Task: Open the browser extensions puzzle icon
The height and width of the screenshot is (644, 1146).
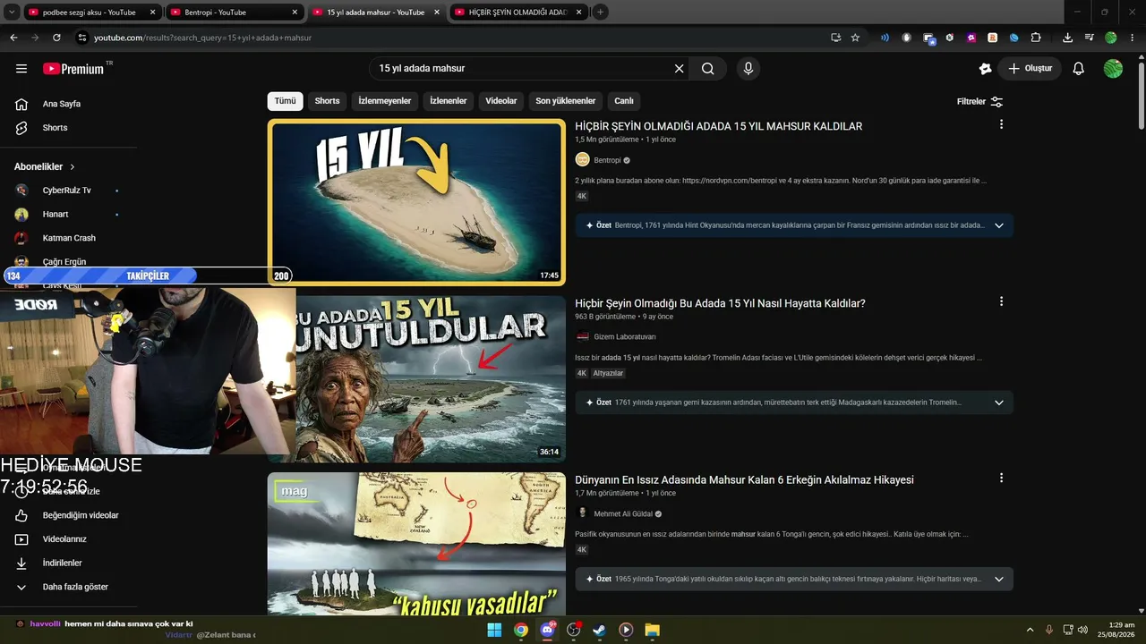Action: pos(1036,38)
